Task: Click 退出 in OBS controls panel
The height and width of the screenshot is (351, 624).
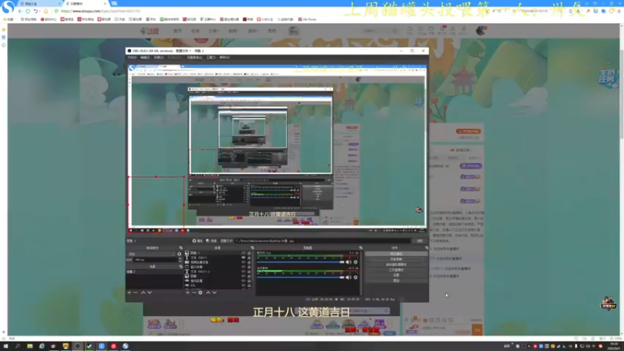Action: tap(396, 281)
